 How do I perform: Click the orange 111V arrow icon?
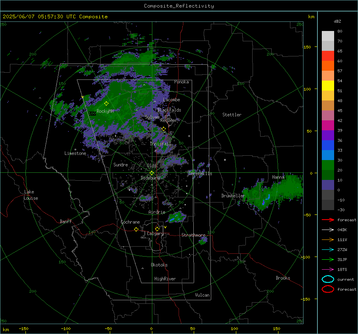tap(328, 239)
